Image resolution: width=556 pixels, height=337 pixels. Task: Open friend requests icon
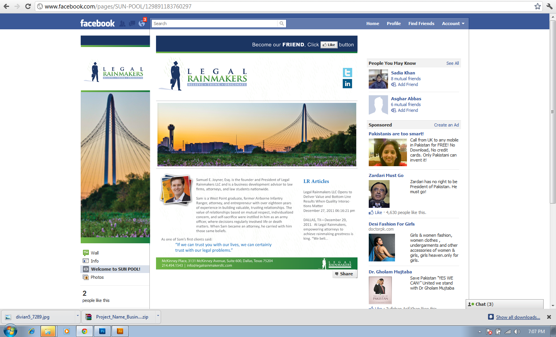pos(122,24)
